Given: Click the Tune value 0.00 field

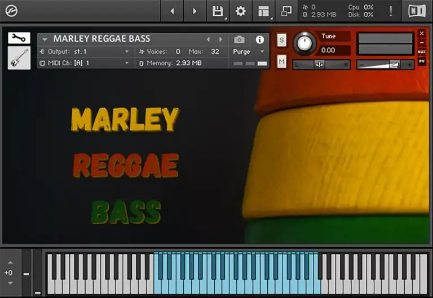Looking at the screenshot, I should 335,50.
